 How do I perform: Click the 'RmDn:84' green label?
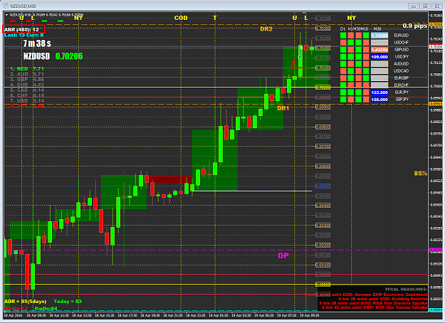pos(46,309)
